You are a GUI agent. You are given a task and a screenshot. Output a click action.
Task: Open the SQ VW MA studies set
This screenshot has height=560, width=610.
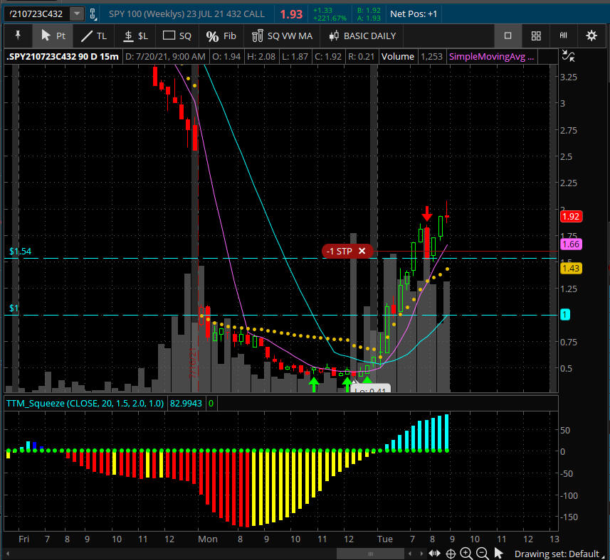pos(282,36)
